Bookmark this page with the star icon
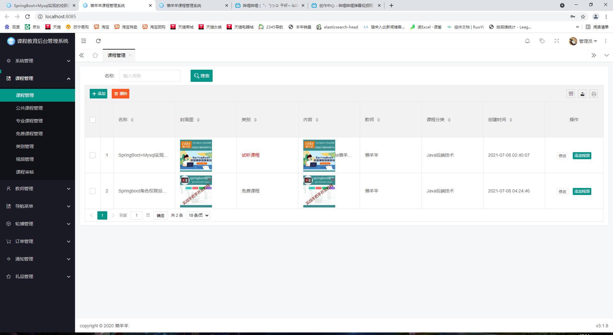The image size is (613, 335). click(x=583, y=17)
